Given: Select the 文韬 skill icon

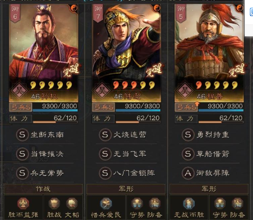Looking at the screenshot, I should click(x=72, y=203).
